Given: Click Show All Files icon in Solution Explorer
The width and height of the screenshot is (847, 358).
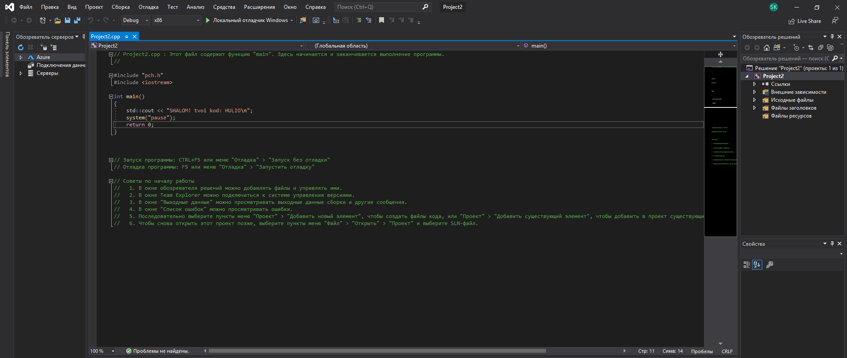Looking at the screenshot, I should tap(830, 48).
